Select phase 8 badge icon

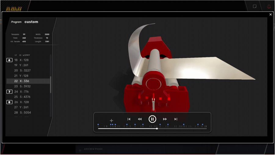(9, 102)
